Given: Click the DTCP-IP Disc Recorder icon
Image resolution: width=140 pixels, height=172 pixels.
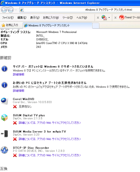Looking at the screenshot, I should [x=4, y=150].
